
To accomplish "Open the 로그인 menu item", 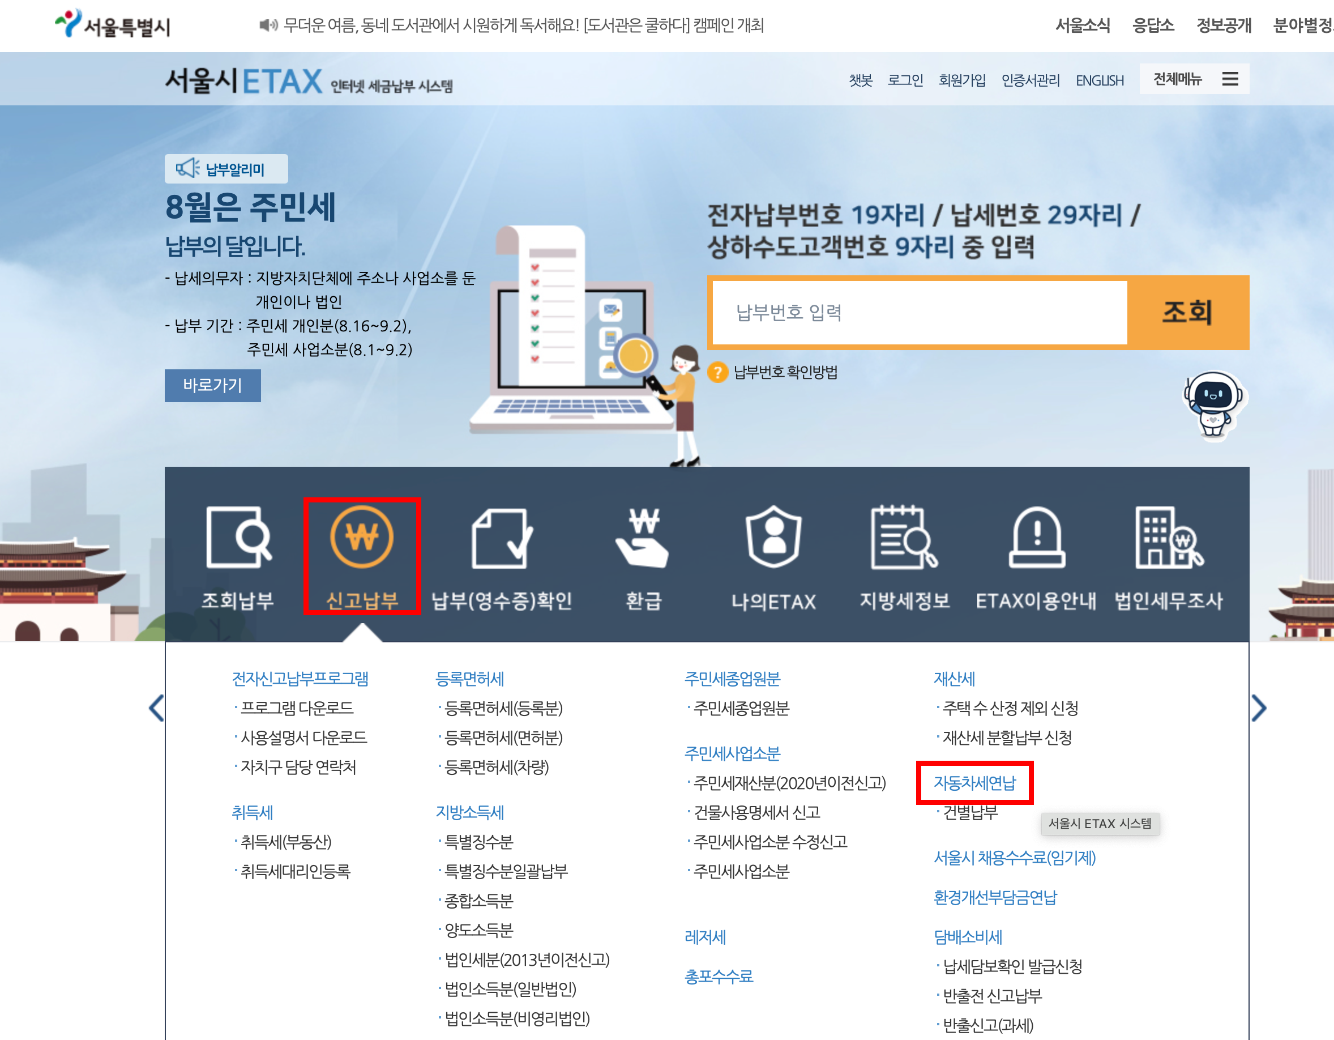I will coord(905,80).
